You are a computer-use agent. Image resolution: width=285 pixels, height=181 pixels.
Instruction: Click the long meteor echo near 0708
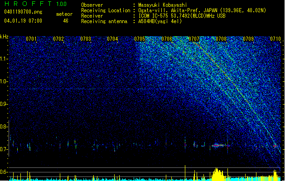click(218, 145)
